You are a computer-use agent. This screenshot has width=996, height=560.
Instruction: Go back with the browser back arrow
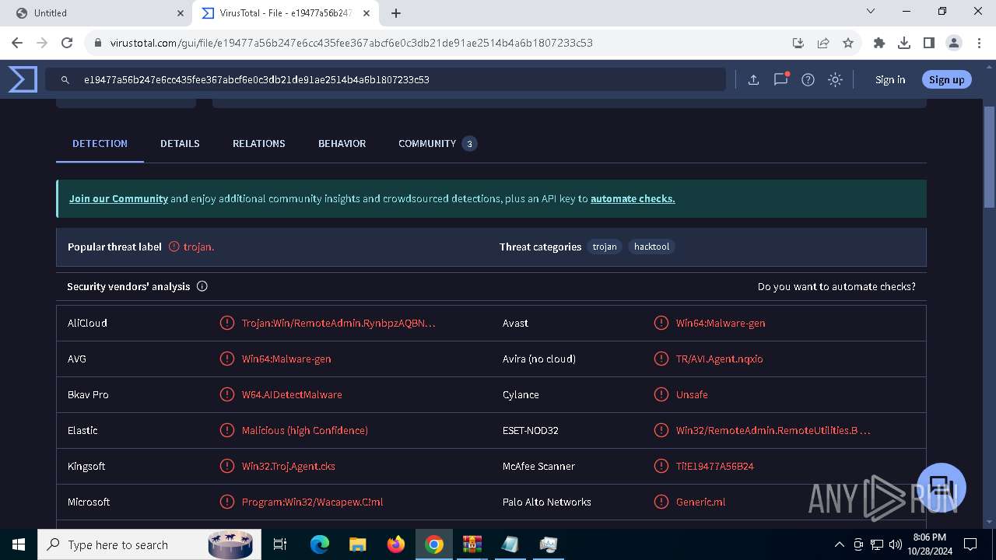coord(17,43)
